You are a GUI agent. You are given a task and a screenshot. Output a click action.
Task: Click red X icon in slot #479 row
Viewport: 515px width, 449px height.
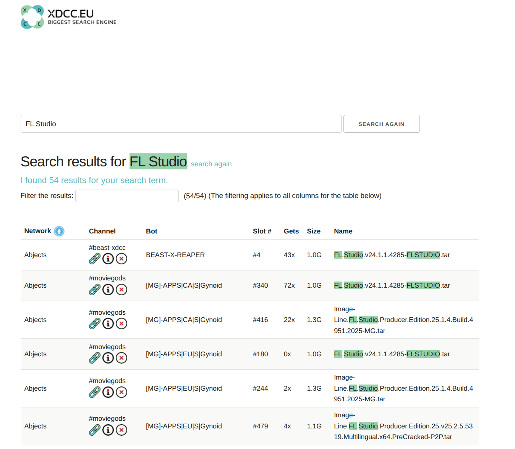point(121,430)
